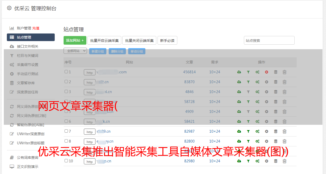Check the checkbox for site row 1

point(66,72)
